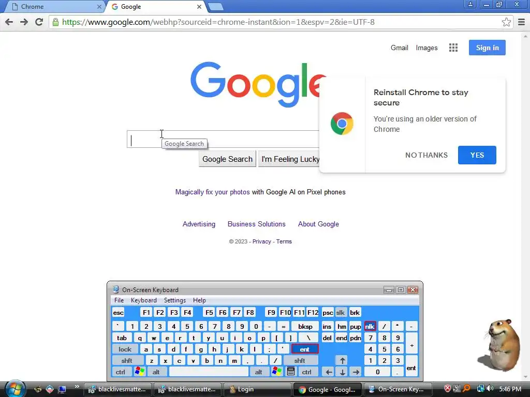Open the Chrome user profile icon

point(470,4)
